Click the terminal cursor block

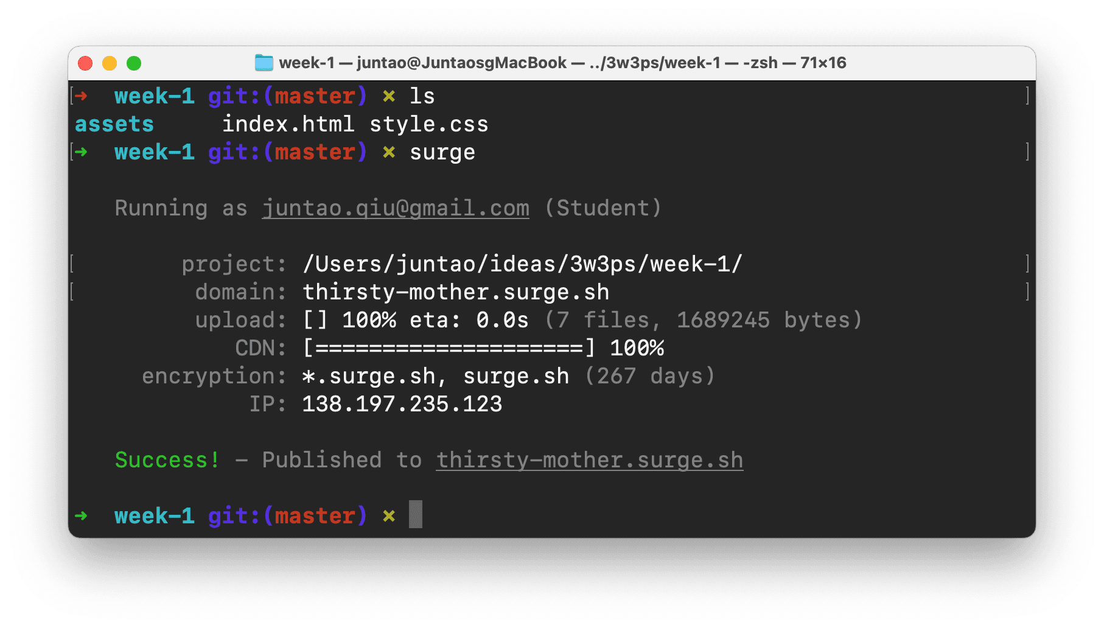(x=415, y=514)
